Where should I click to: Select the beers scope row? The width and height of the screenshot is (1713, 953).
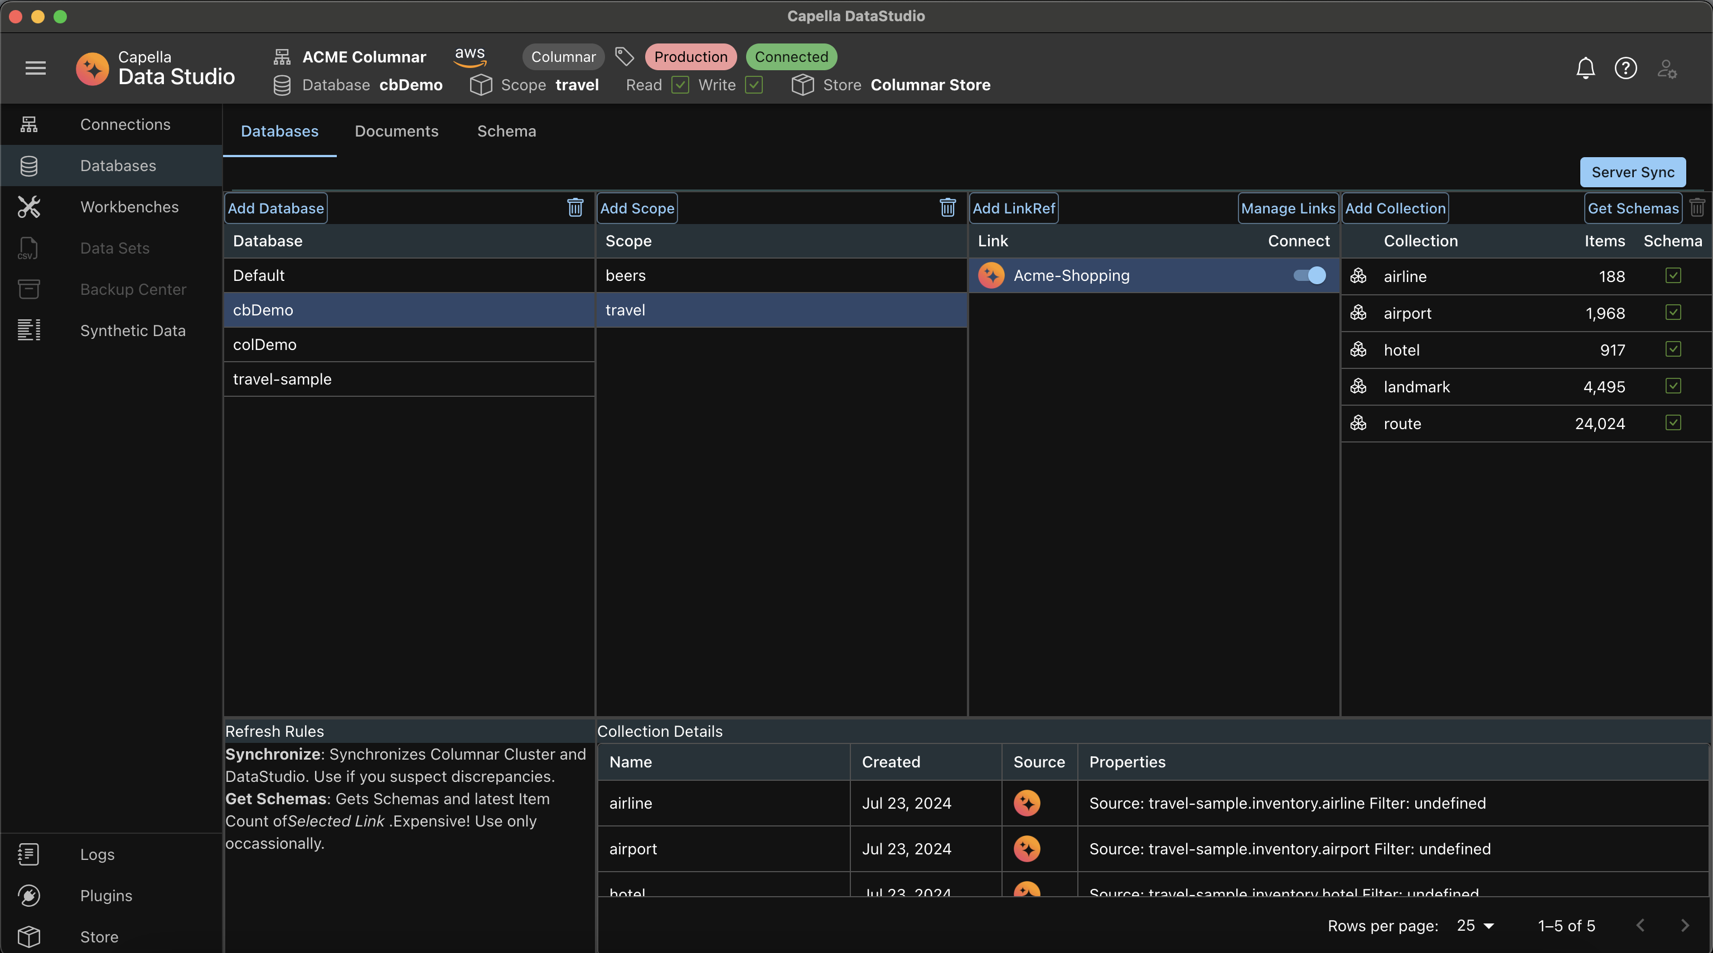point(781,275)
